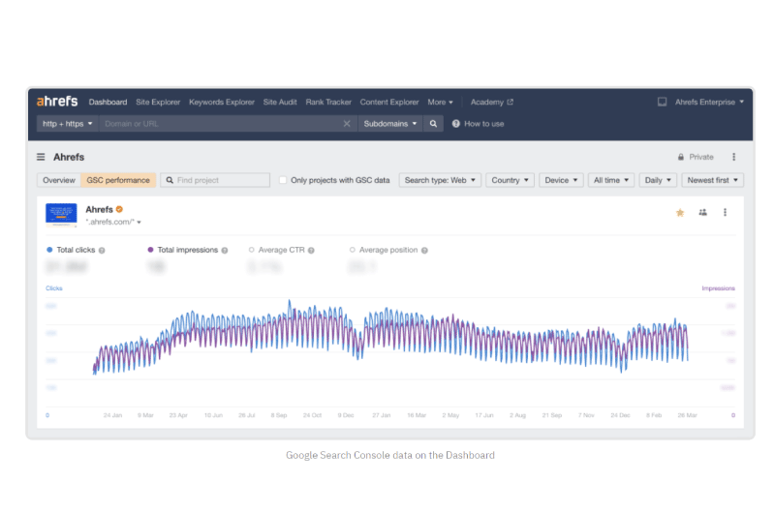Viewport: 775px width, 513px height.
Task: Go to Dashboard
Action: click(108, 102)
